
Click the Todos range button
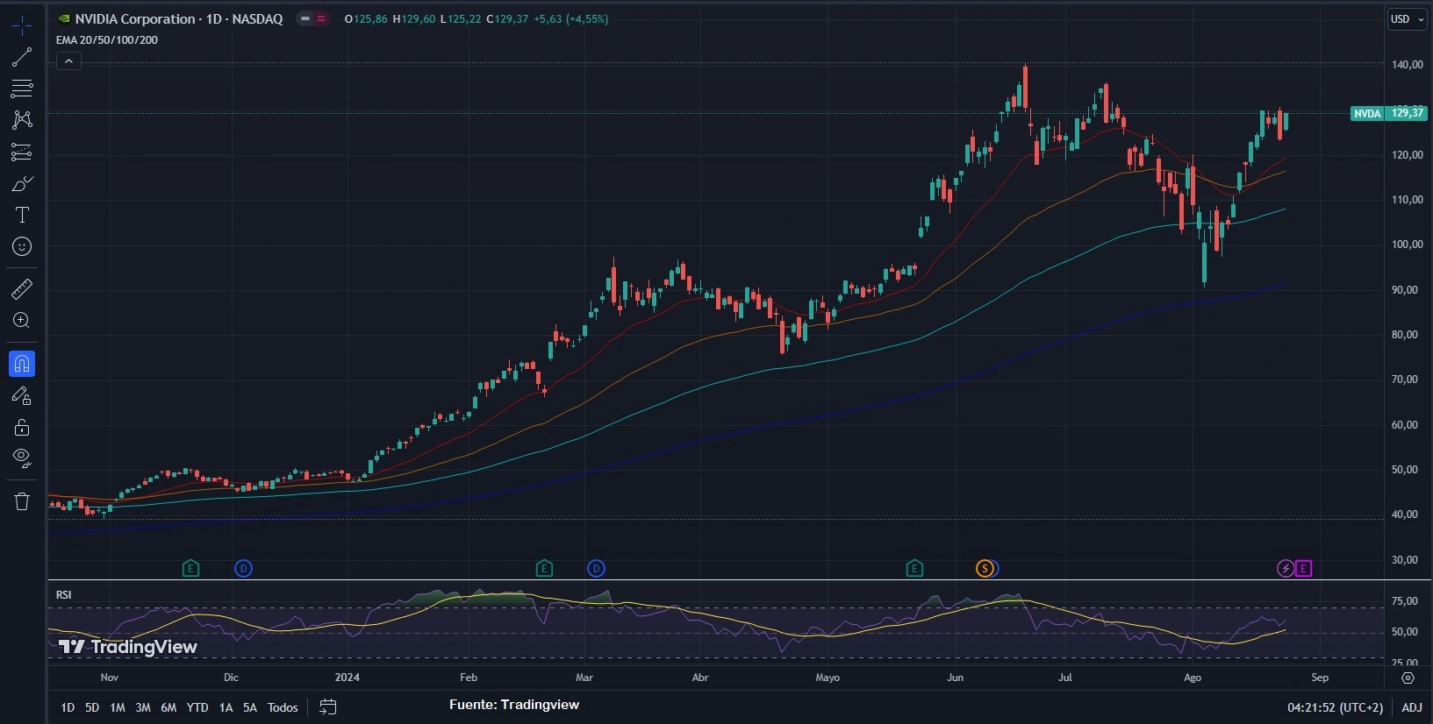283,707
